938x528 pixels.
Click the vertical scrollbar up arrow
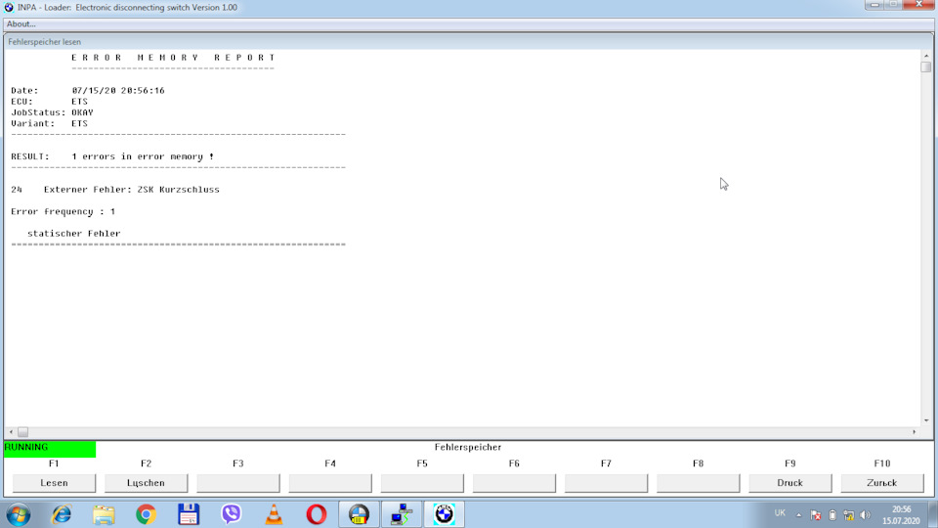tap(926, 55)
